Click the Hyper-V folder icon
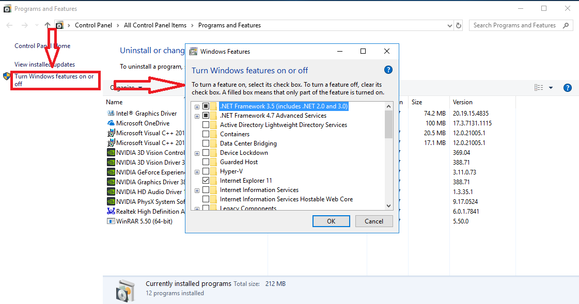This screenshot has height=304, width=579. point(213,171)
